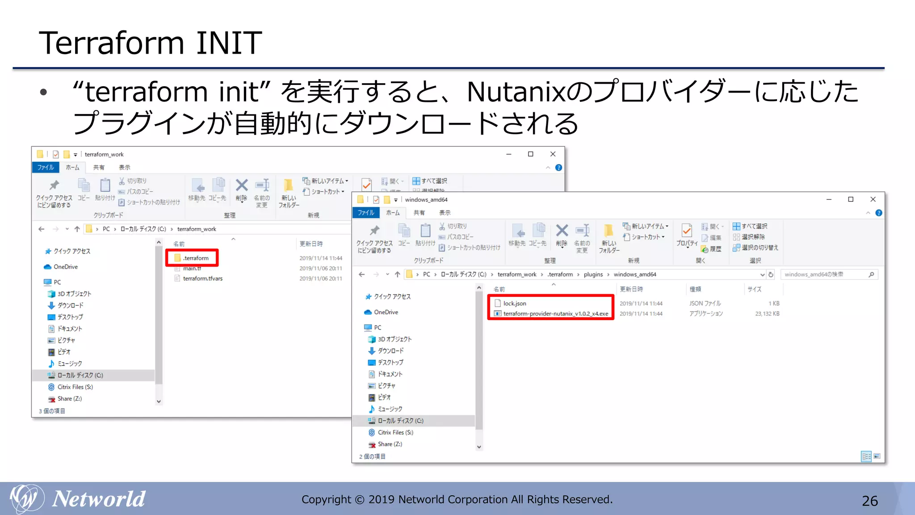Click Help icon in windows_amd64 window

(879, 213)
